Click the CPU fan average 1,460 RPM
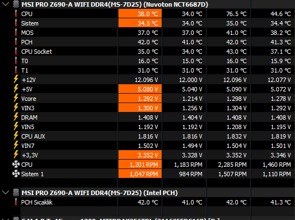This screenshot has height=220, width=295. [x=277, y=165]
